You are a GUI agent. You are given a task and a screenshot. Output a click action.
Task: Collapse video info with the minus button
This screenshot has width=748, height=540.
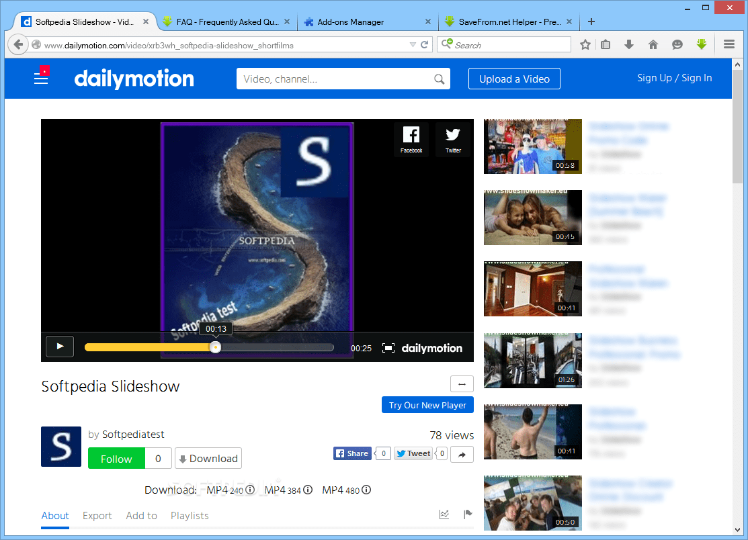[x=462, y=384]
